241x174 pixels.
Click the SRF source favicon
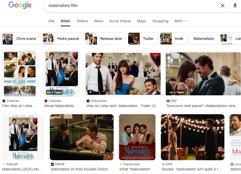tap(168, 101)
